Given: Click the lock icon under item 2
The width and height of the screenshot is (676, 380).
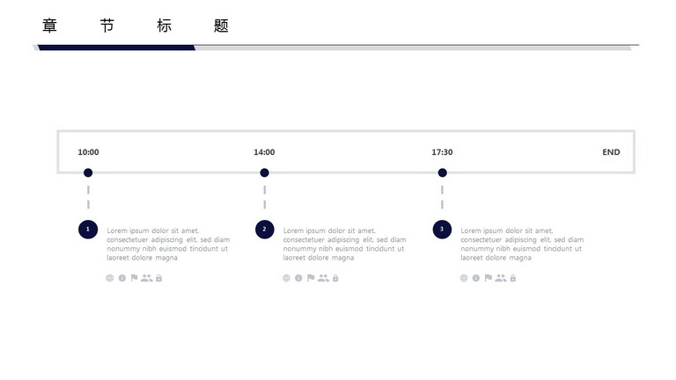Looking at the screenshot, I should click(x=335, y=278).
